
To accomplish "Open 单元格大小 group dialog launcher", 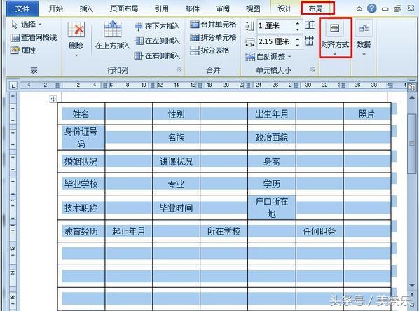I will [x=312, y=70].
